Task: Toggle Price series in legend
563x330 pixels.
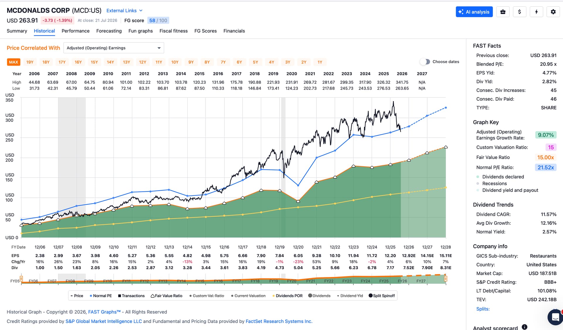Action: pyautogui.click(x=77, y=296)
